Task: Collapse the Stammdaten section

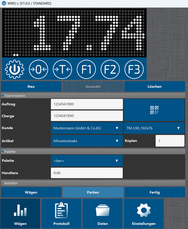Action: [x=93, y=96]
